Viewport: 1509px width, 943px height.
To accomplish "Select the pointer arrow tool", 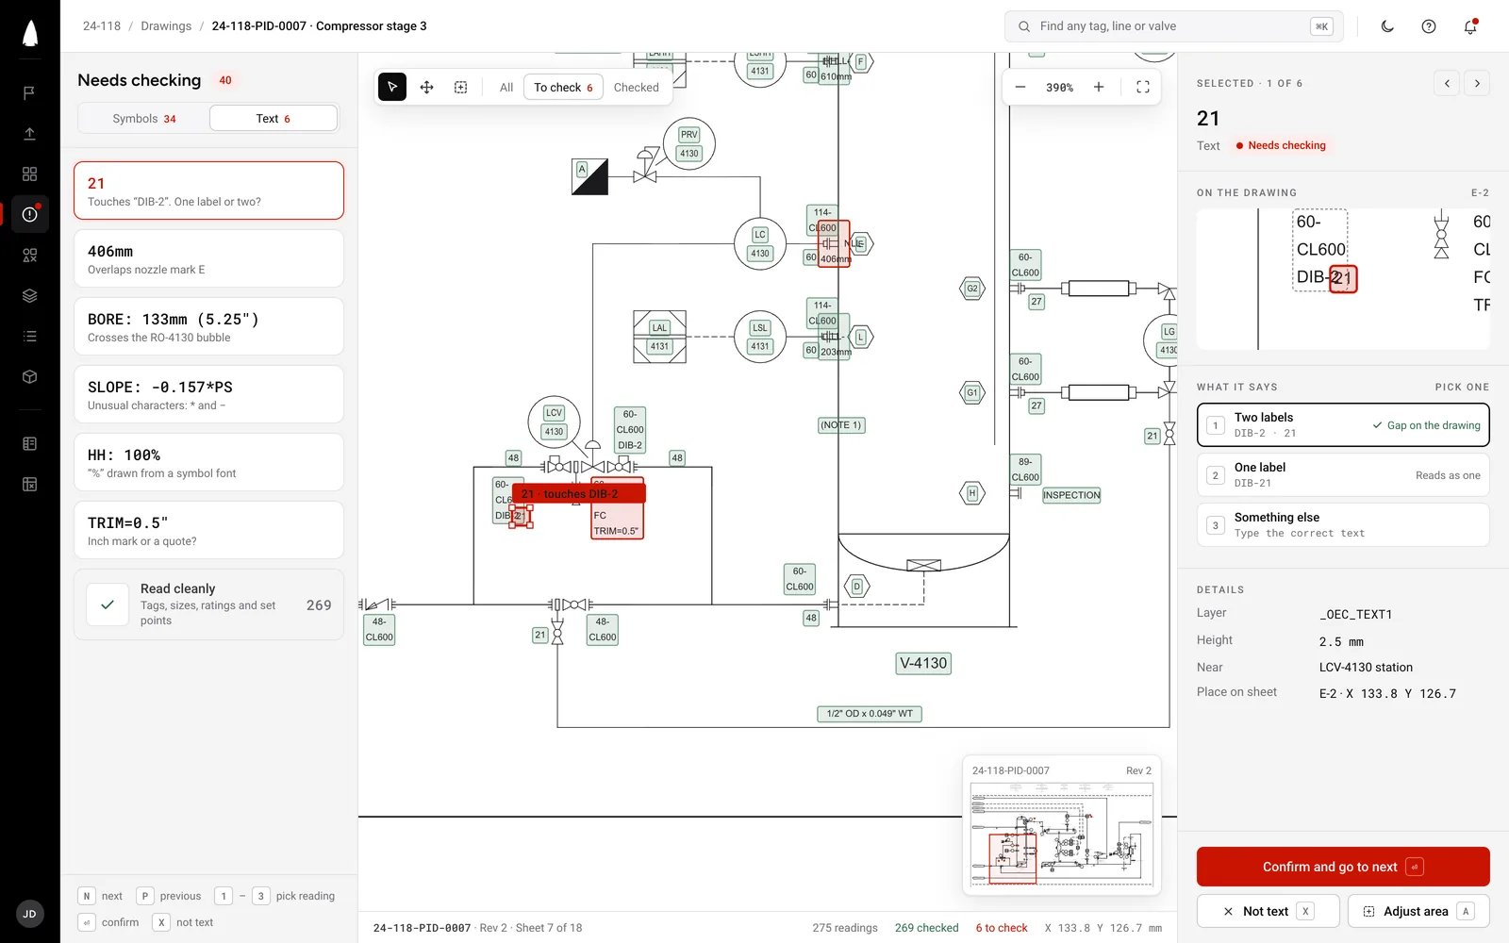I will [392, 87].
